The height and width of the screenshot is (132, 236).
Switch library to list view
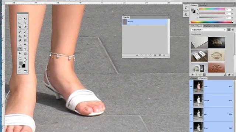click(x=233, y=30)
